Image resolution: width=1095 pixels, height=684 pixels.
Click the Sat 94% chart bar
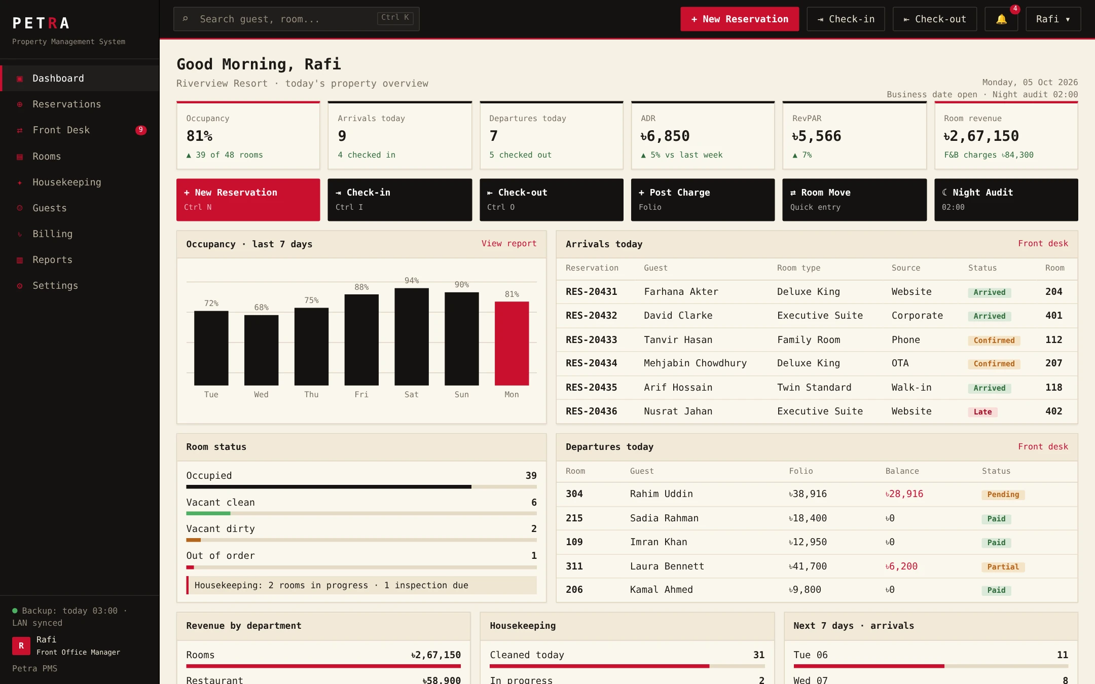412,337
